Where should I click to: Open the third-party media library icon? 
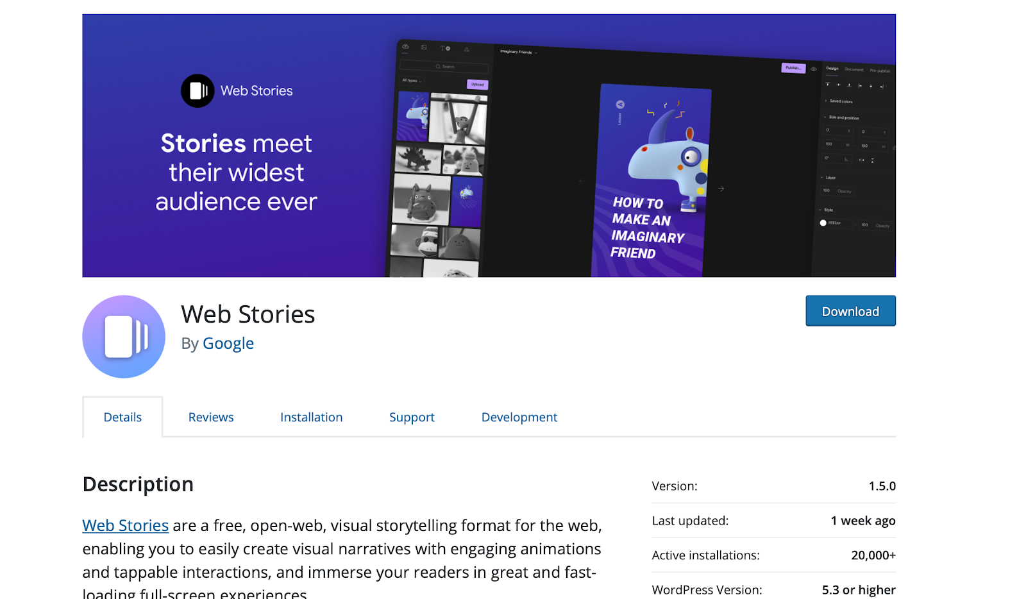click(x=424, y=47)
